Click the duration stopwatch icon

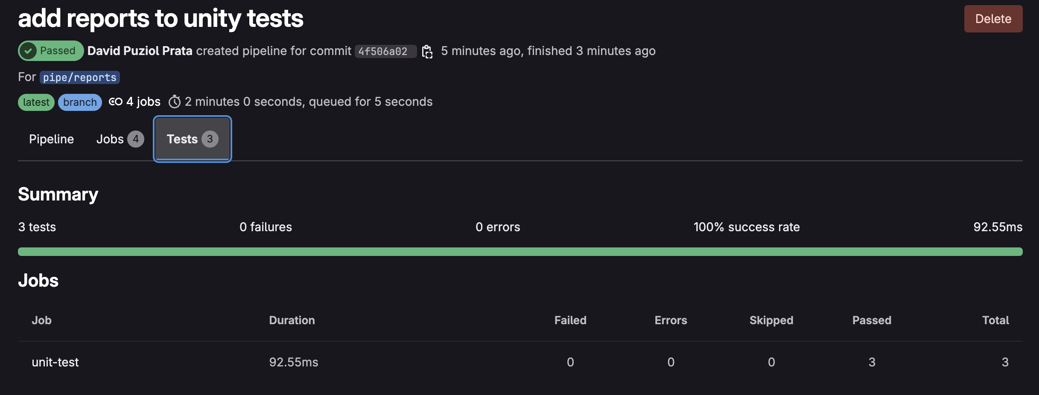click(x=175, y=102)
